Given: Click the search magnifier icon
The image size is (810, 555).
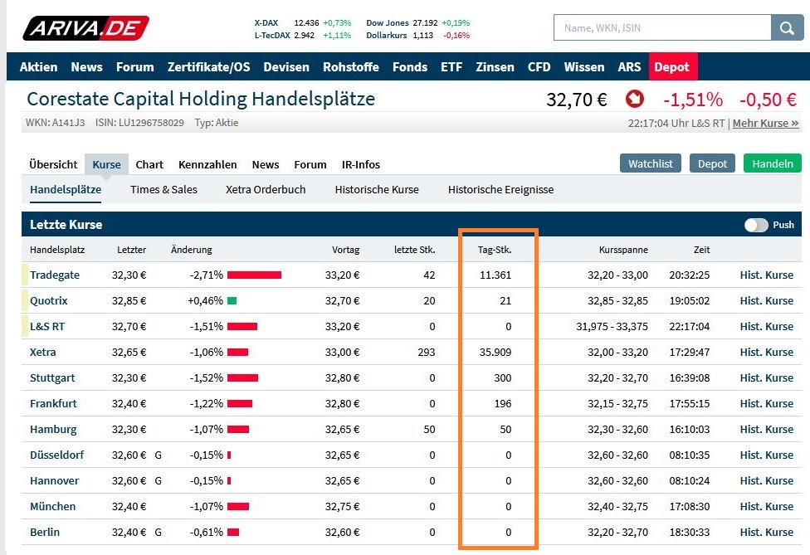Looking at the screenshot, I should pos(785,27).
